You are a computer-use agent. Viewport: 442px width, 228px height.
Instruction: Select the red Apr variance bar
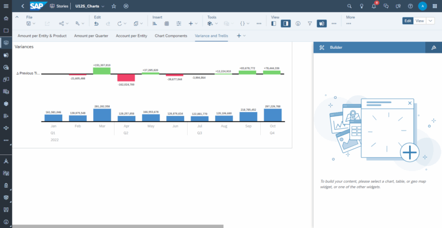point(126,78)
